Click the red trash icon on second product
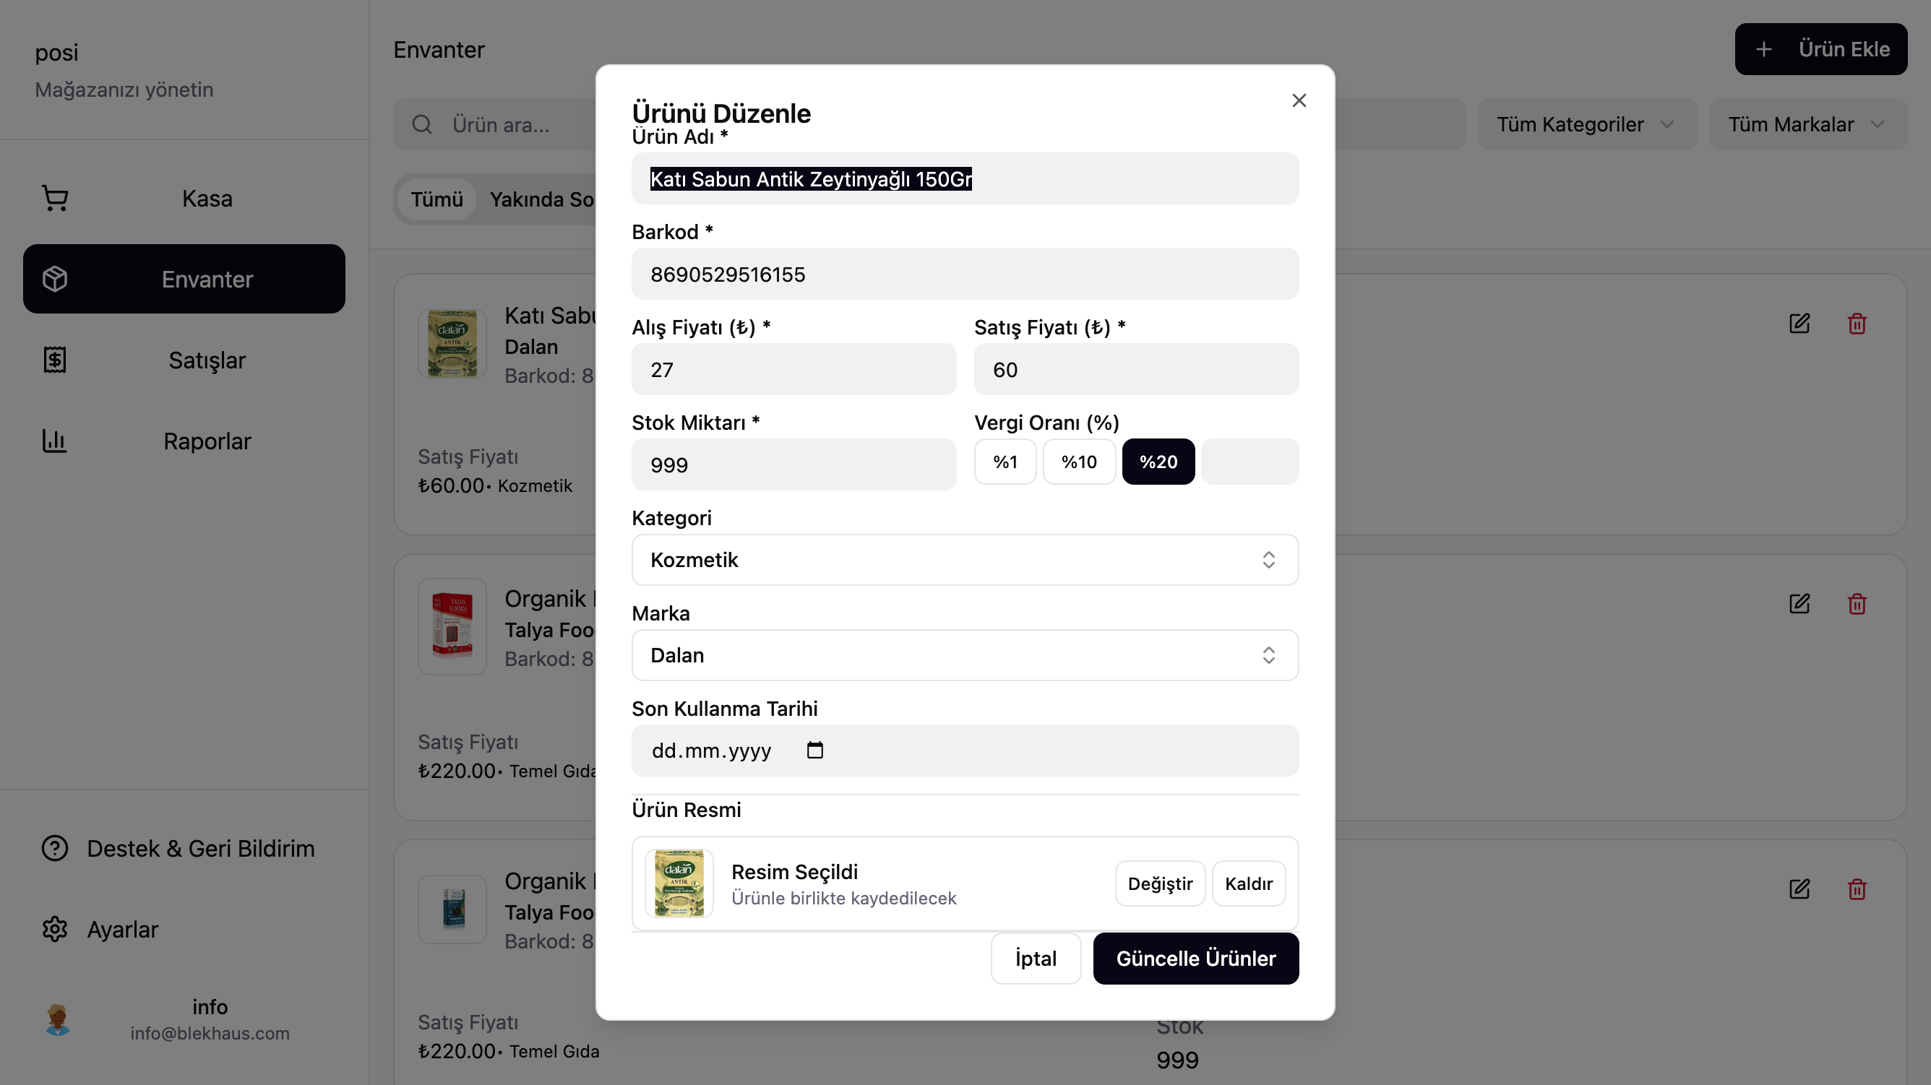1931x1085 pixels. (x=1857, y=604)
